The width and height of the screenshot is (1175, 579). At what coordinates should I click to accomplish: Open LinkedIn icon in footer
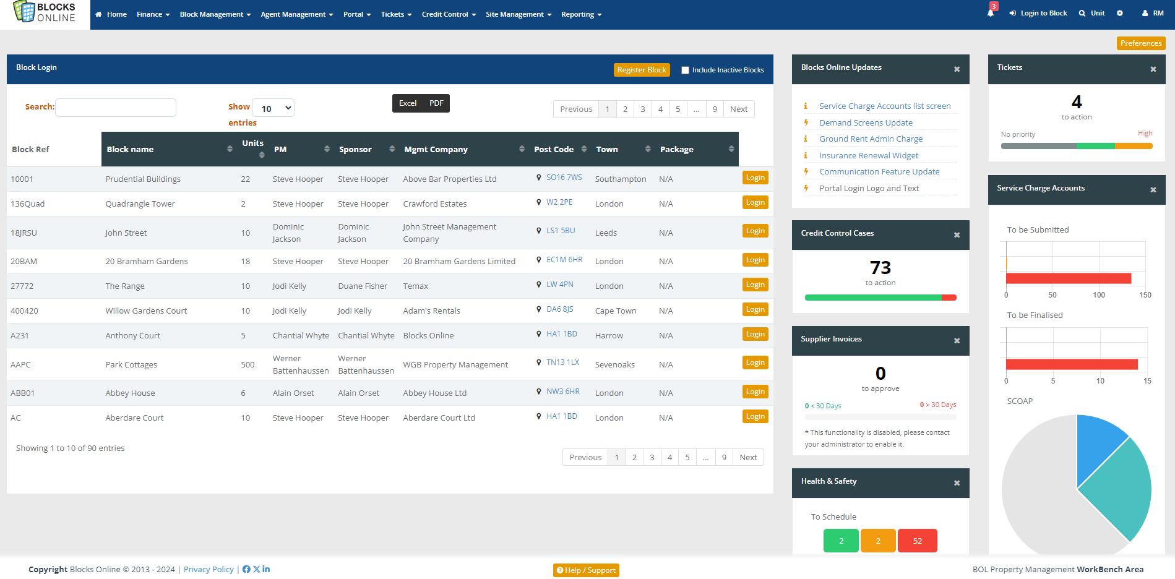point(266,569)
